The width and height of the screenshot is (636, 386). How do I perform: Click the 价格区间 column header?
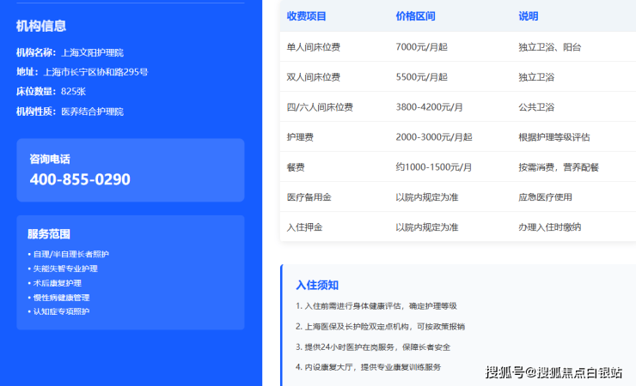pos(415,16)
